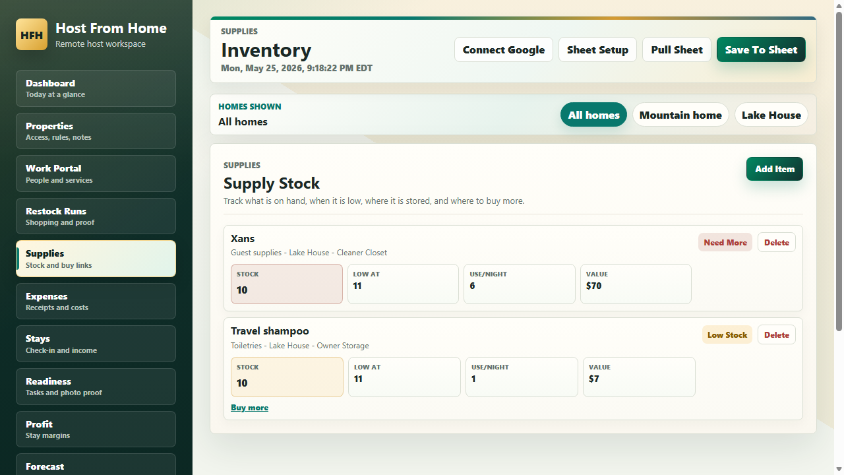Edit Xans stock value field

coord(287,284)
